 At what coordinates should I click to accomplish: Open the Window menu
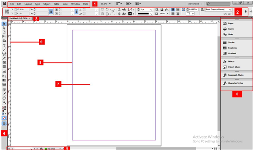pyautogui.click(x=76, y=4)
